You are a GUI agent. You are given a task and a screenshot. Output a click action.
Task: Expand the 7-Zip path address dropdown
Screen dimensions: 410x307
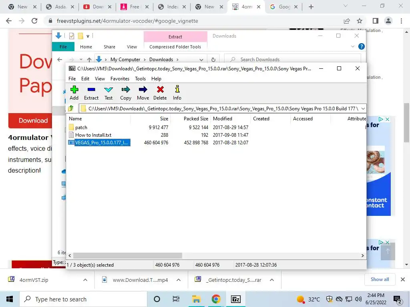(x=363, y=109)
